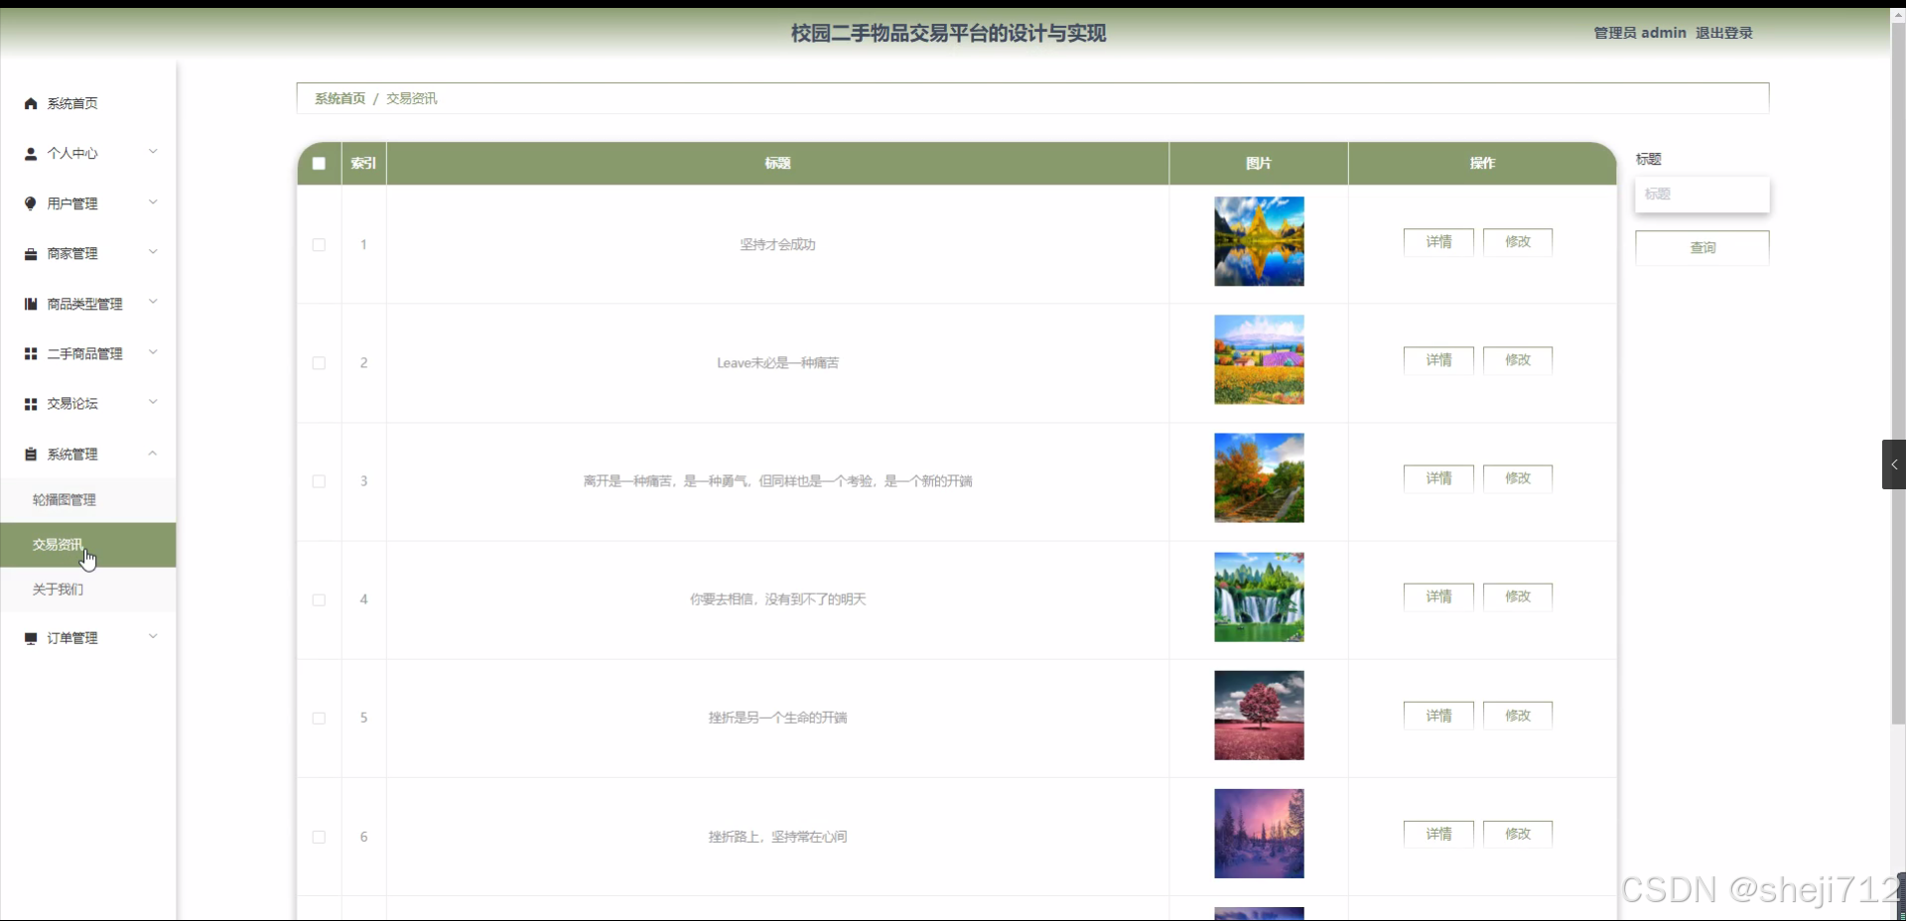
Task: Click 修改 for row 6 挫折路上
Action: point(1517,834)
